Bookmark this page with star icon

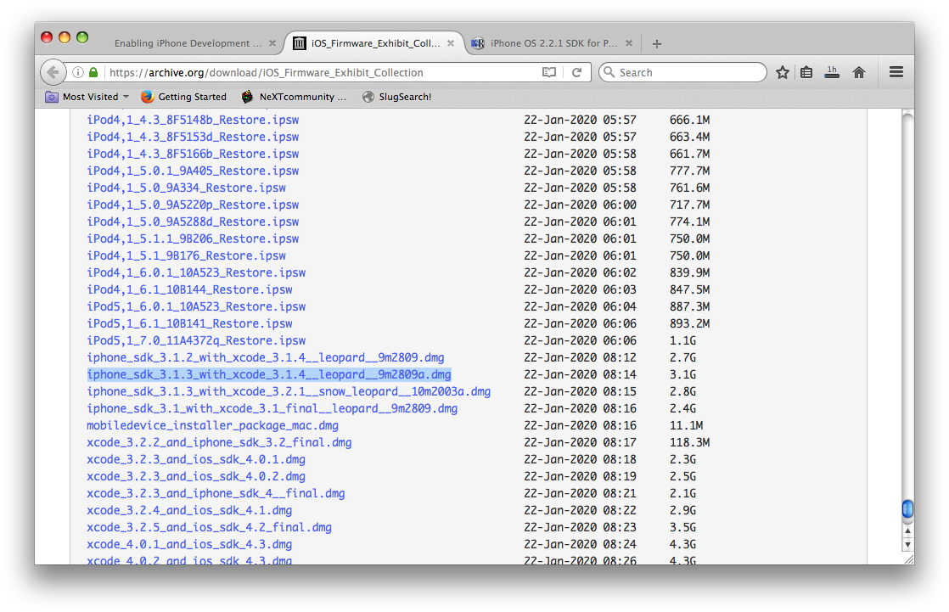(783, 73)
